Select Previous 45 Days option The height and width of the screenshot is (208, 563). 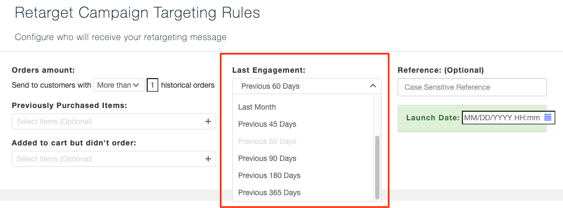(x=267, y=124)
